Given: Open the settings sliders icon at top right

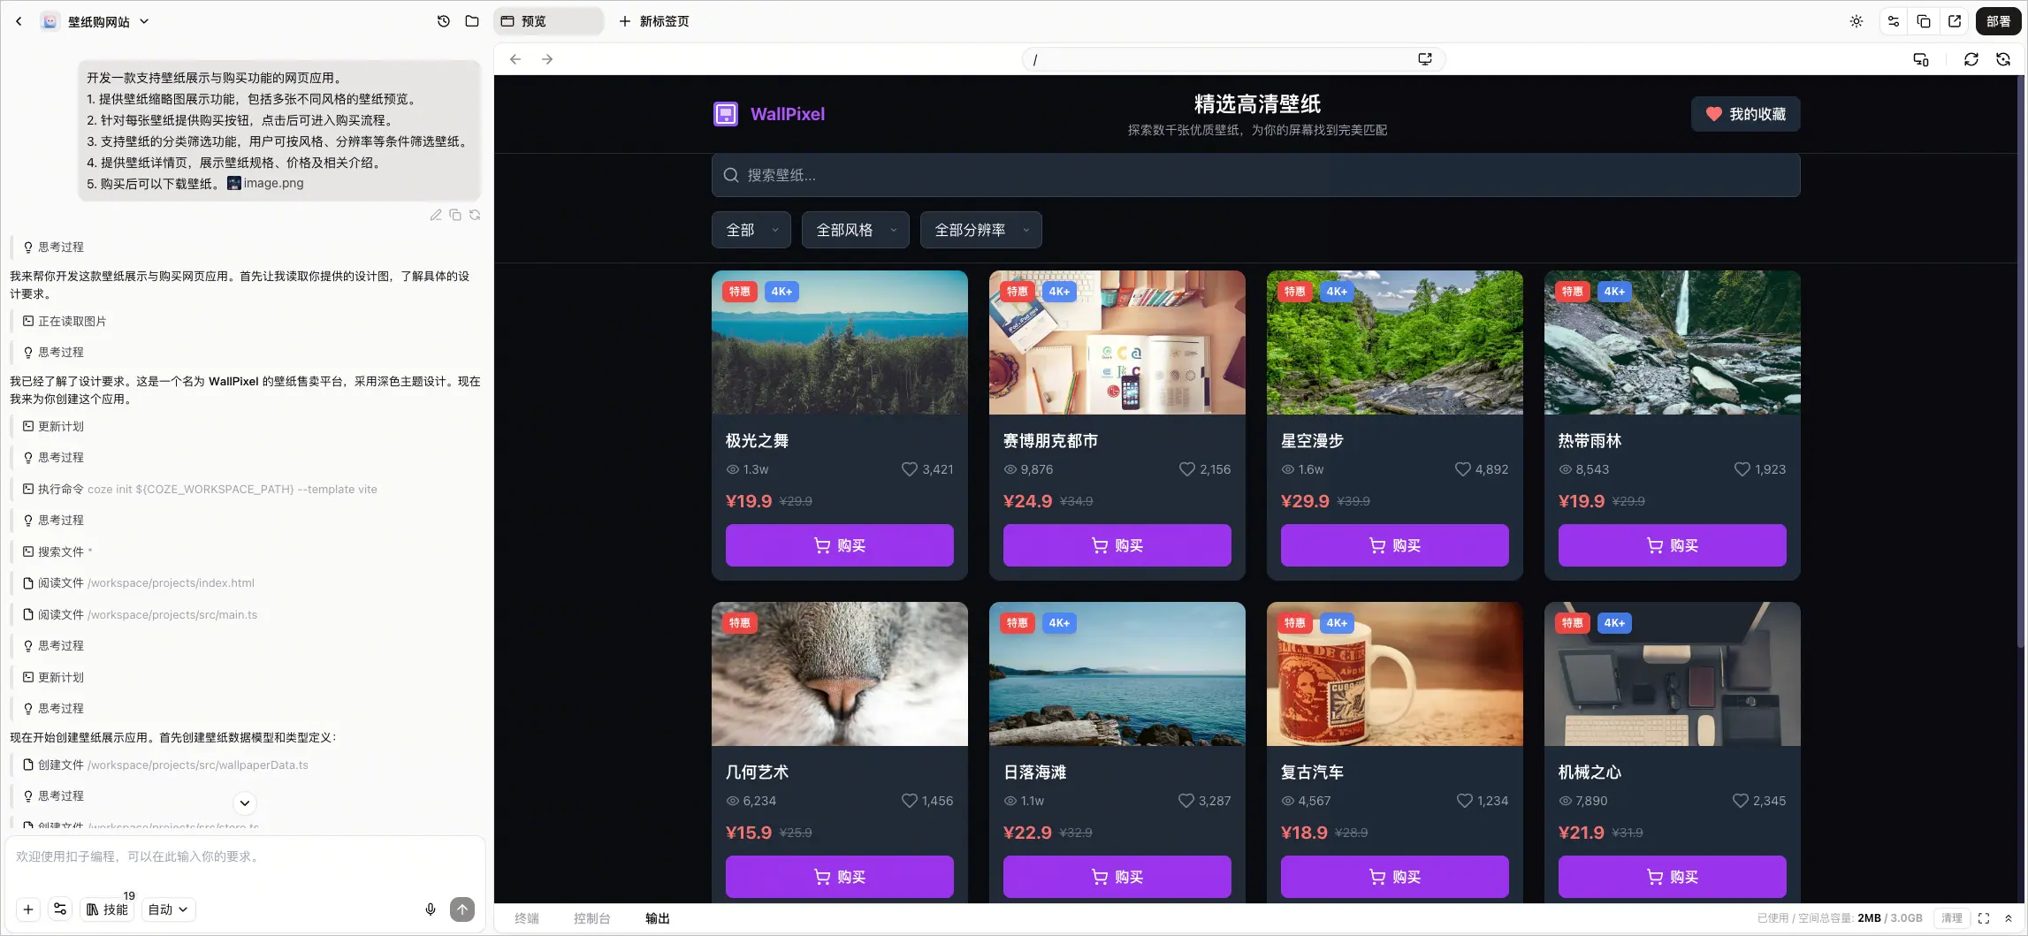Looking at the screenshot, I should coord(1894,21).
